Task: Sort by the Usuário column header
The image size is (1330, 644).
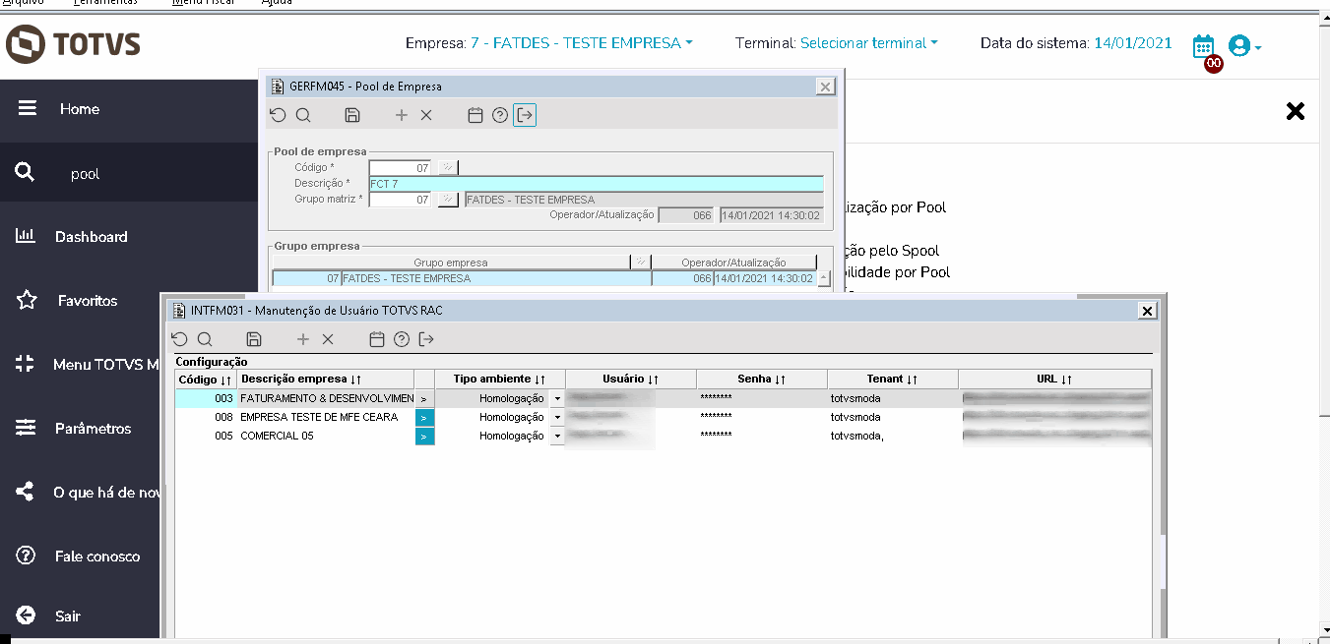Action: [630, 380]
